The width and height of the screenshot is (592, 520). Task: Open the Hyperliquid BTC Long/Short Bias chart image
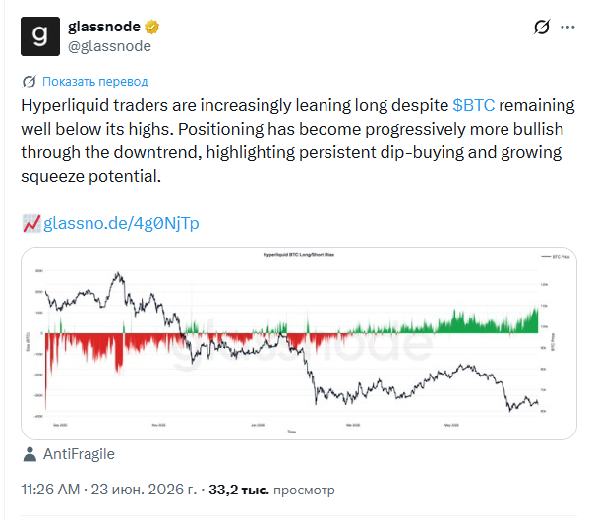click(299, 343)
